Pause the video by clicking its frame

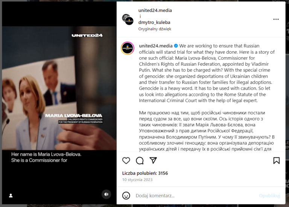pyautogui.click(x=59, y=88)
